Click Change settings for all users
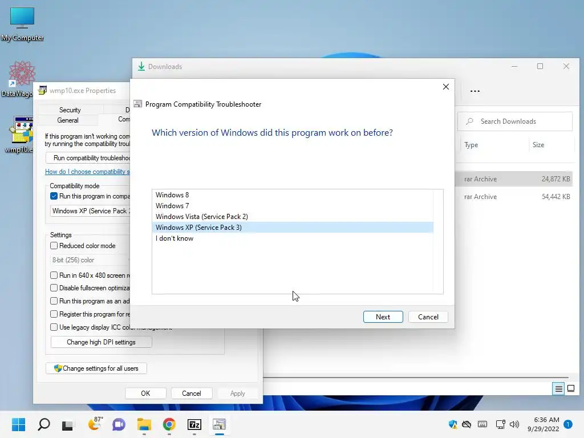This screenshot has width=584, height=438. tap(96, 368)
